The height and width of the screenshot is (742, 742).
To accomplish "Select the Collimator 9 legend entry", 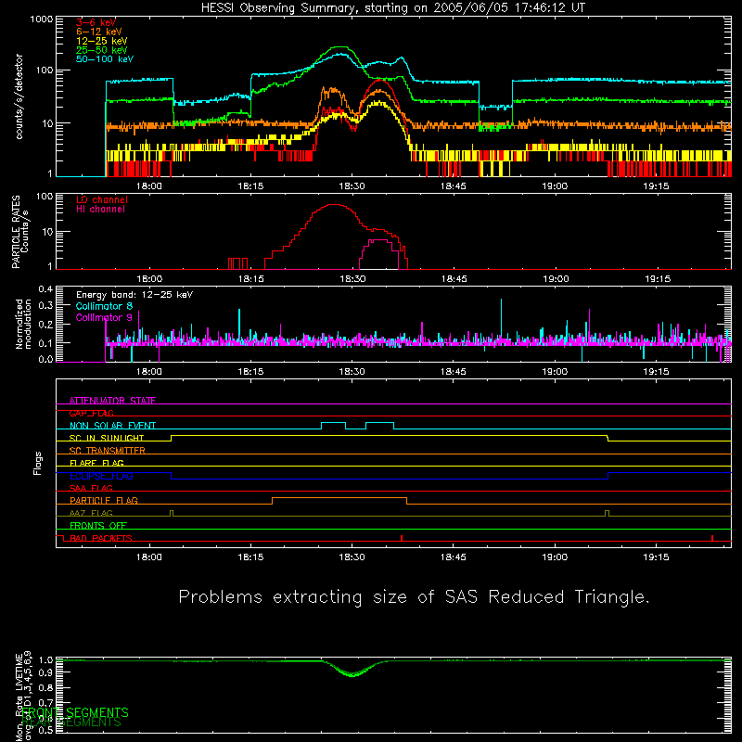I will [104, 317].
